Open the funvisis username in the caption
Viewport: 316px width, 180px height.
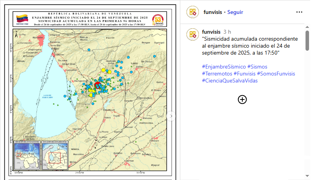tap(211, 32)
